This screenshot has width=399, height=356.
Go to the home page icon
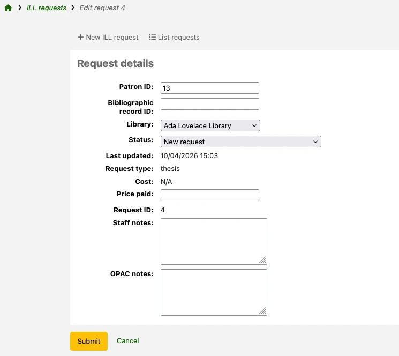click(x=8, y=8)
